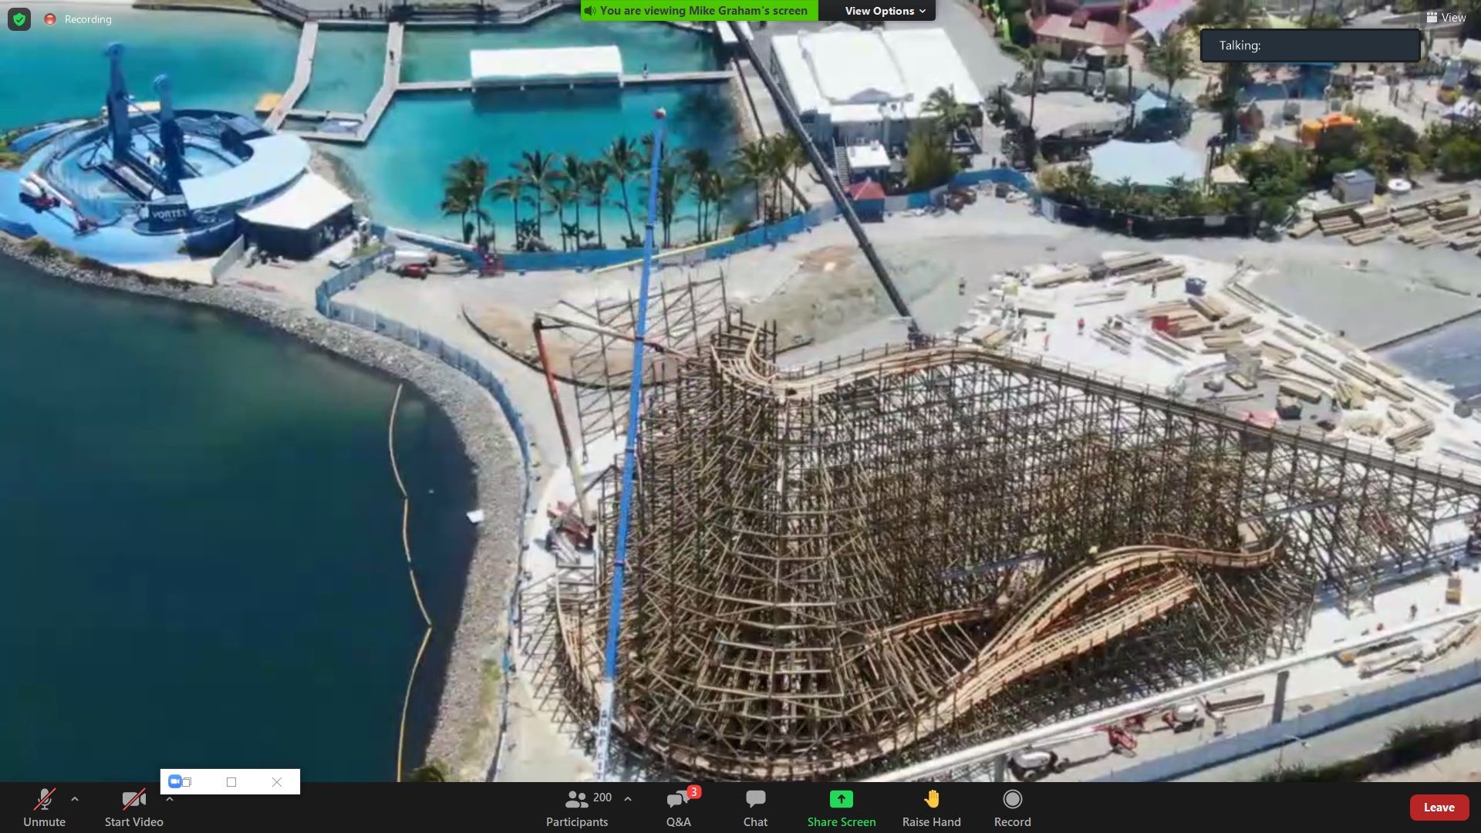Open the View layout menu

click(x=1446, y=18)
